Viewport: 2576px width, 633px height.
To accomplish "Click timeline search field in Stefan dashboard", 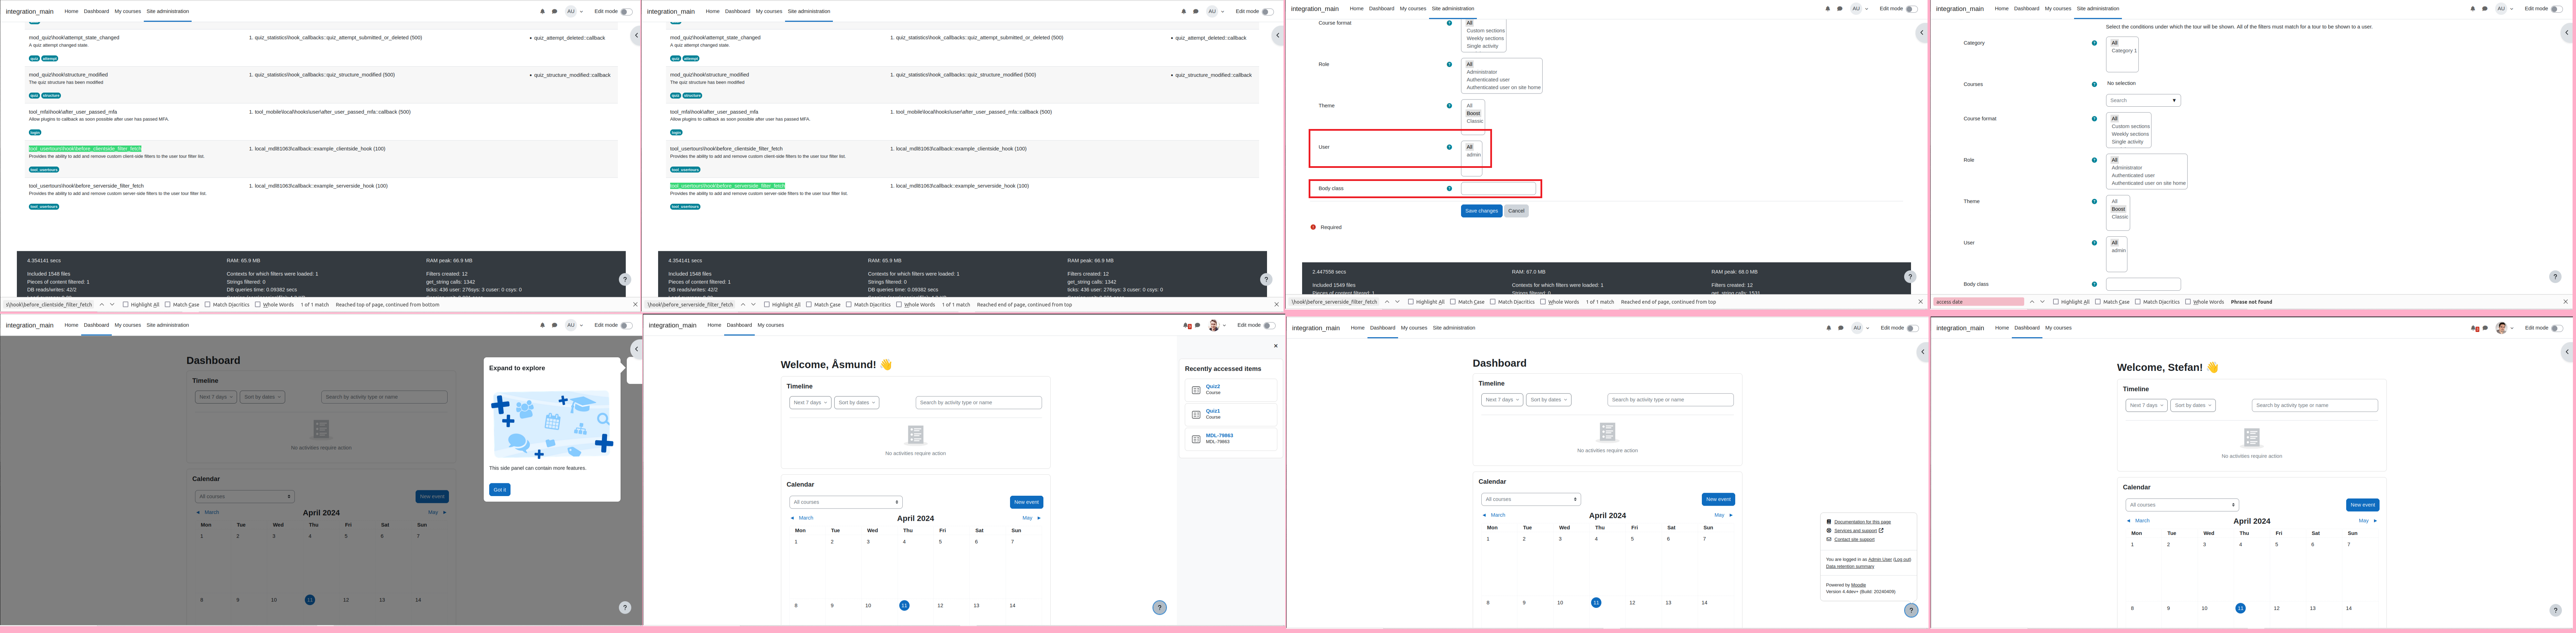I will [x=2315, y=406].
